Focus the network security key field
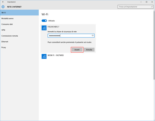The height and width of the screenshot is (121, 155). point(71,36)
